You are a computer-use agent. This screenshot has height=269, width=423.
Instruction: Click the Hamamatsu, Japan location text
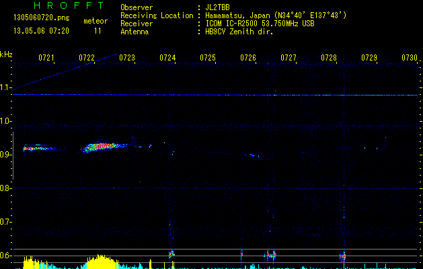276,15
